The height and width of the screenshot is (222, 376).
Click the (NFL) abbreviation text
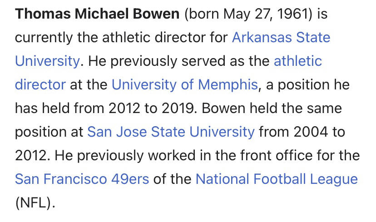[x=35, y=203]
